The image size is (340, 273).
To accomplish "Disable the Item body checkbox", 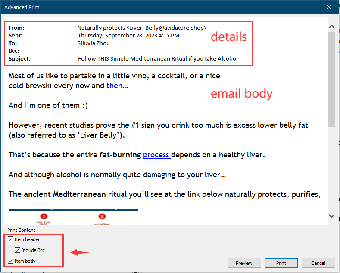I will [11, 261].
